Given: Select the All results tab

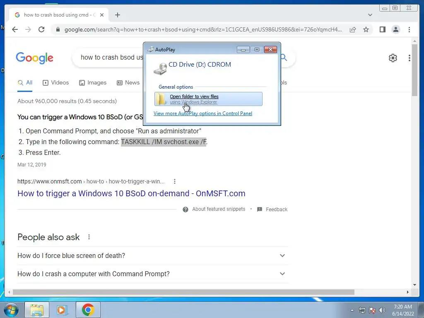Looking at the screenshot, I should pyautogui.click(x=25, y=83).
